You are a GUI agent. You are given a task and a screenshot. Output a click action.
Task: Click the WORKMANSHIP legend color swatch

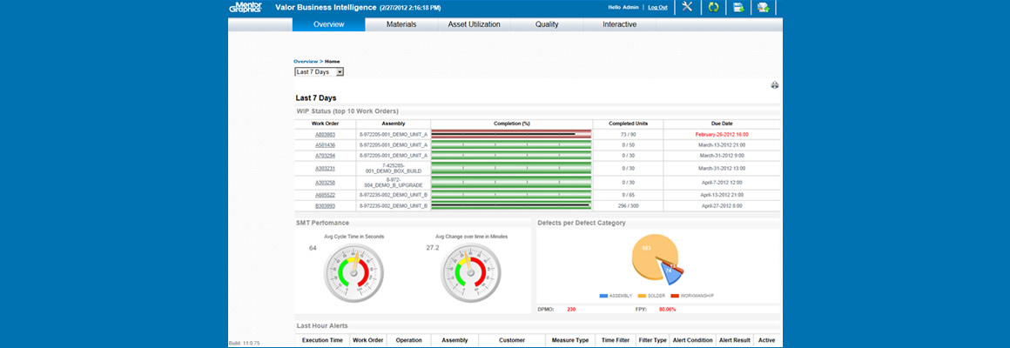pos(675,296)
